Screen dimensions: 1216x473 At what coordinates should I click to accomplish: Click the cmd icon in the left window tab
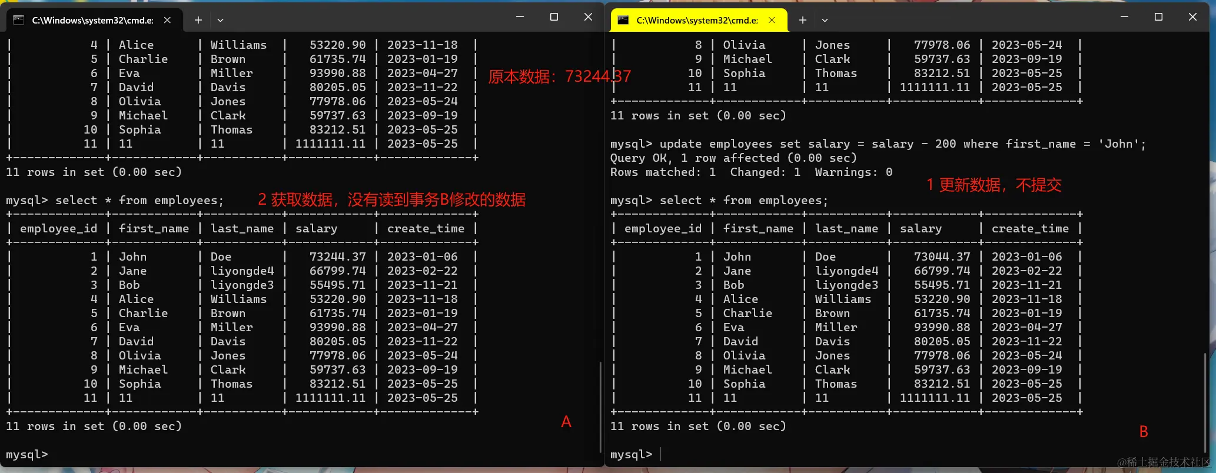click(x=19, y=20)
